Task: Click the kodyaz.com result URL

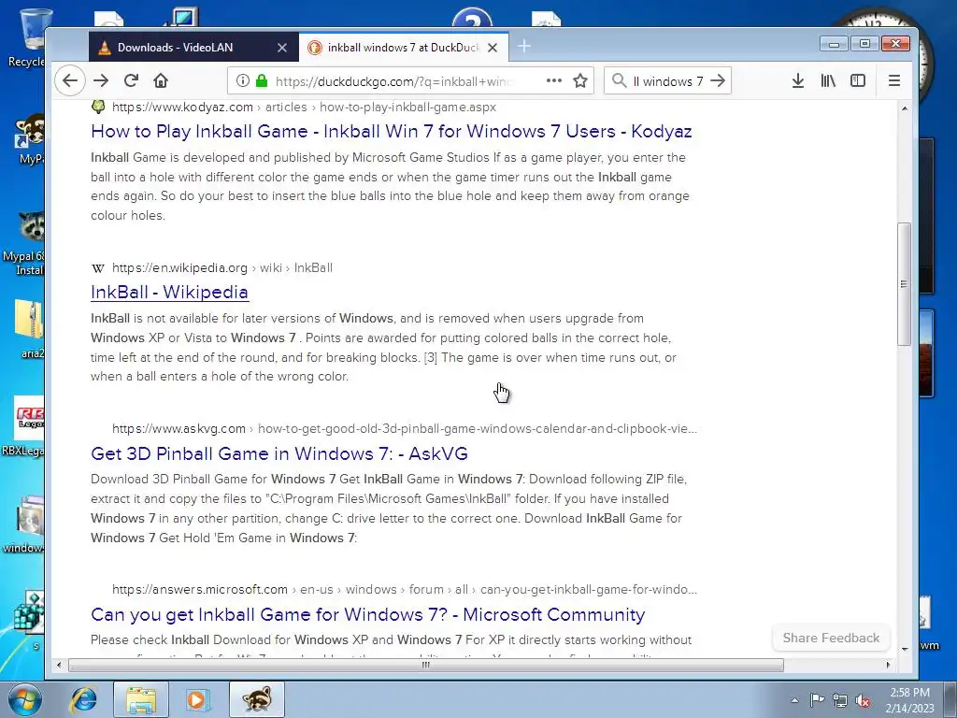Action: (304, 107)
